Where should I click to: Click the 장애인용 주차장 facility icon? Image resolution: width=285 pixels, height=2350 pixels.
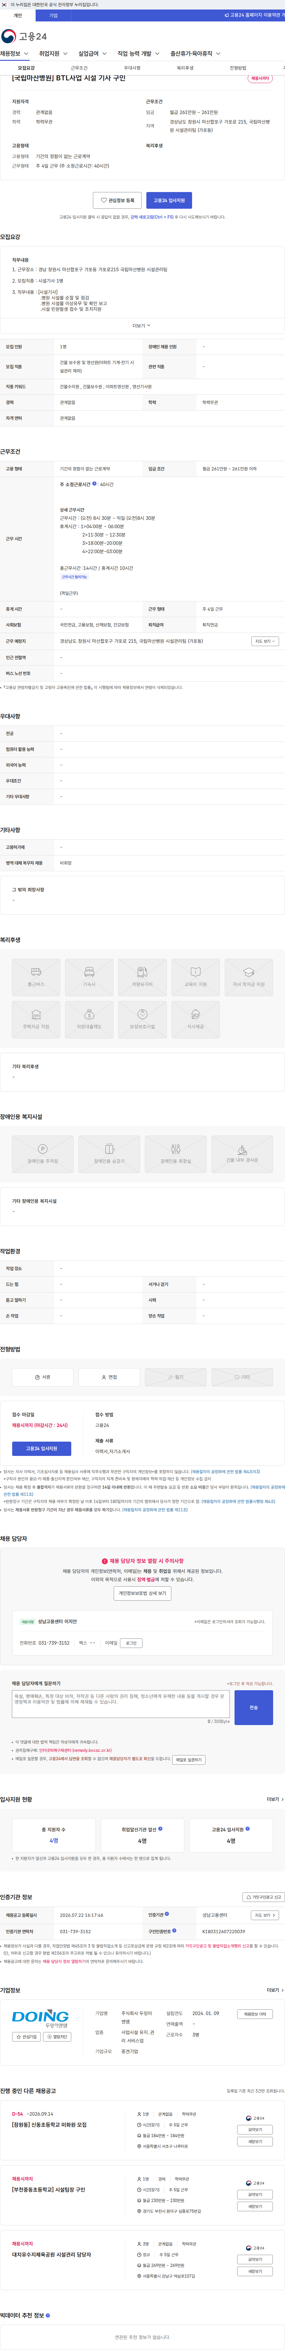tap(43, 1154)
